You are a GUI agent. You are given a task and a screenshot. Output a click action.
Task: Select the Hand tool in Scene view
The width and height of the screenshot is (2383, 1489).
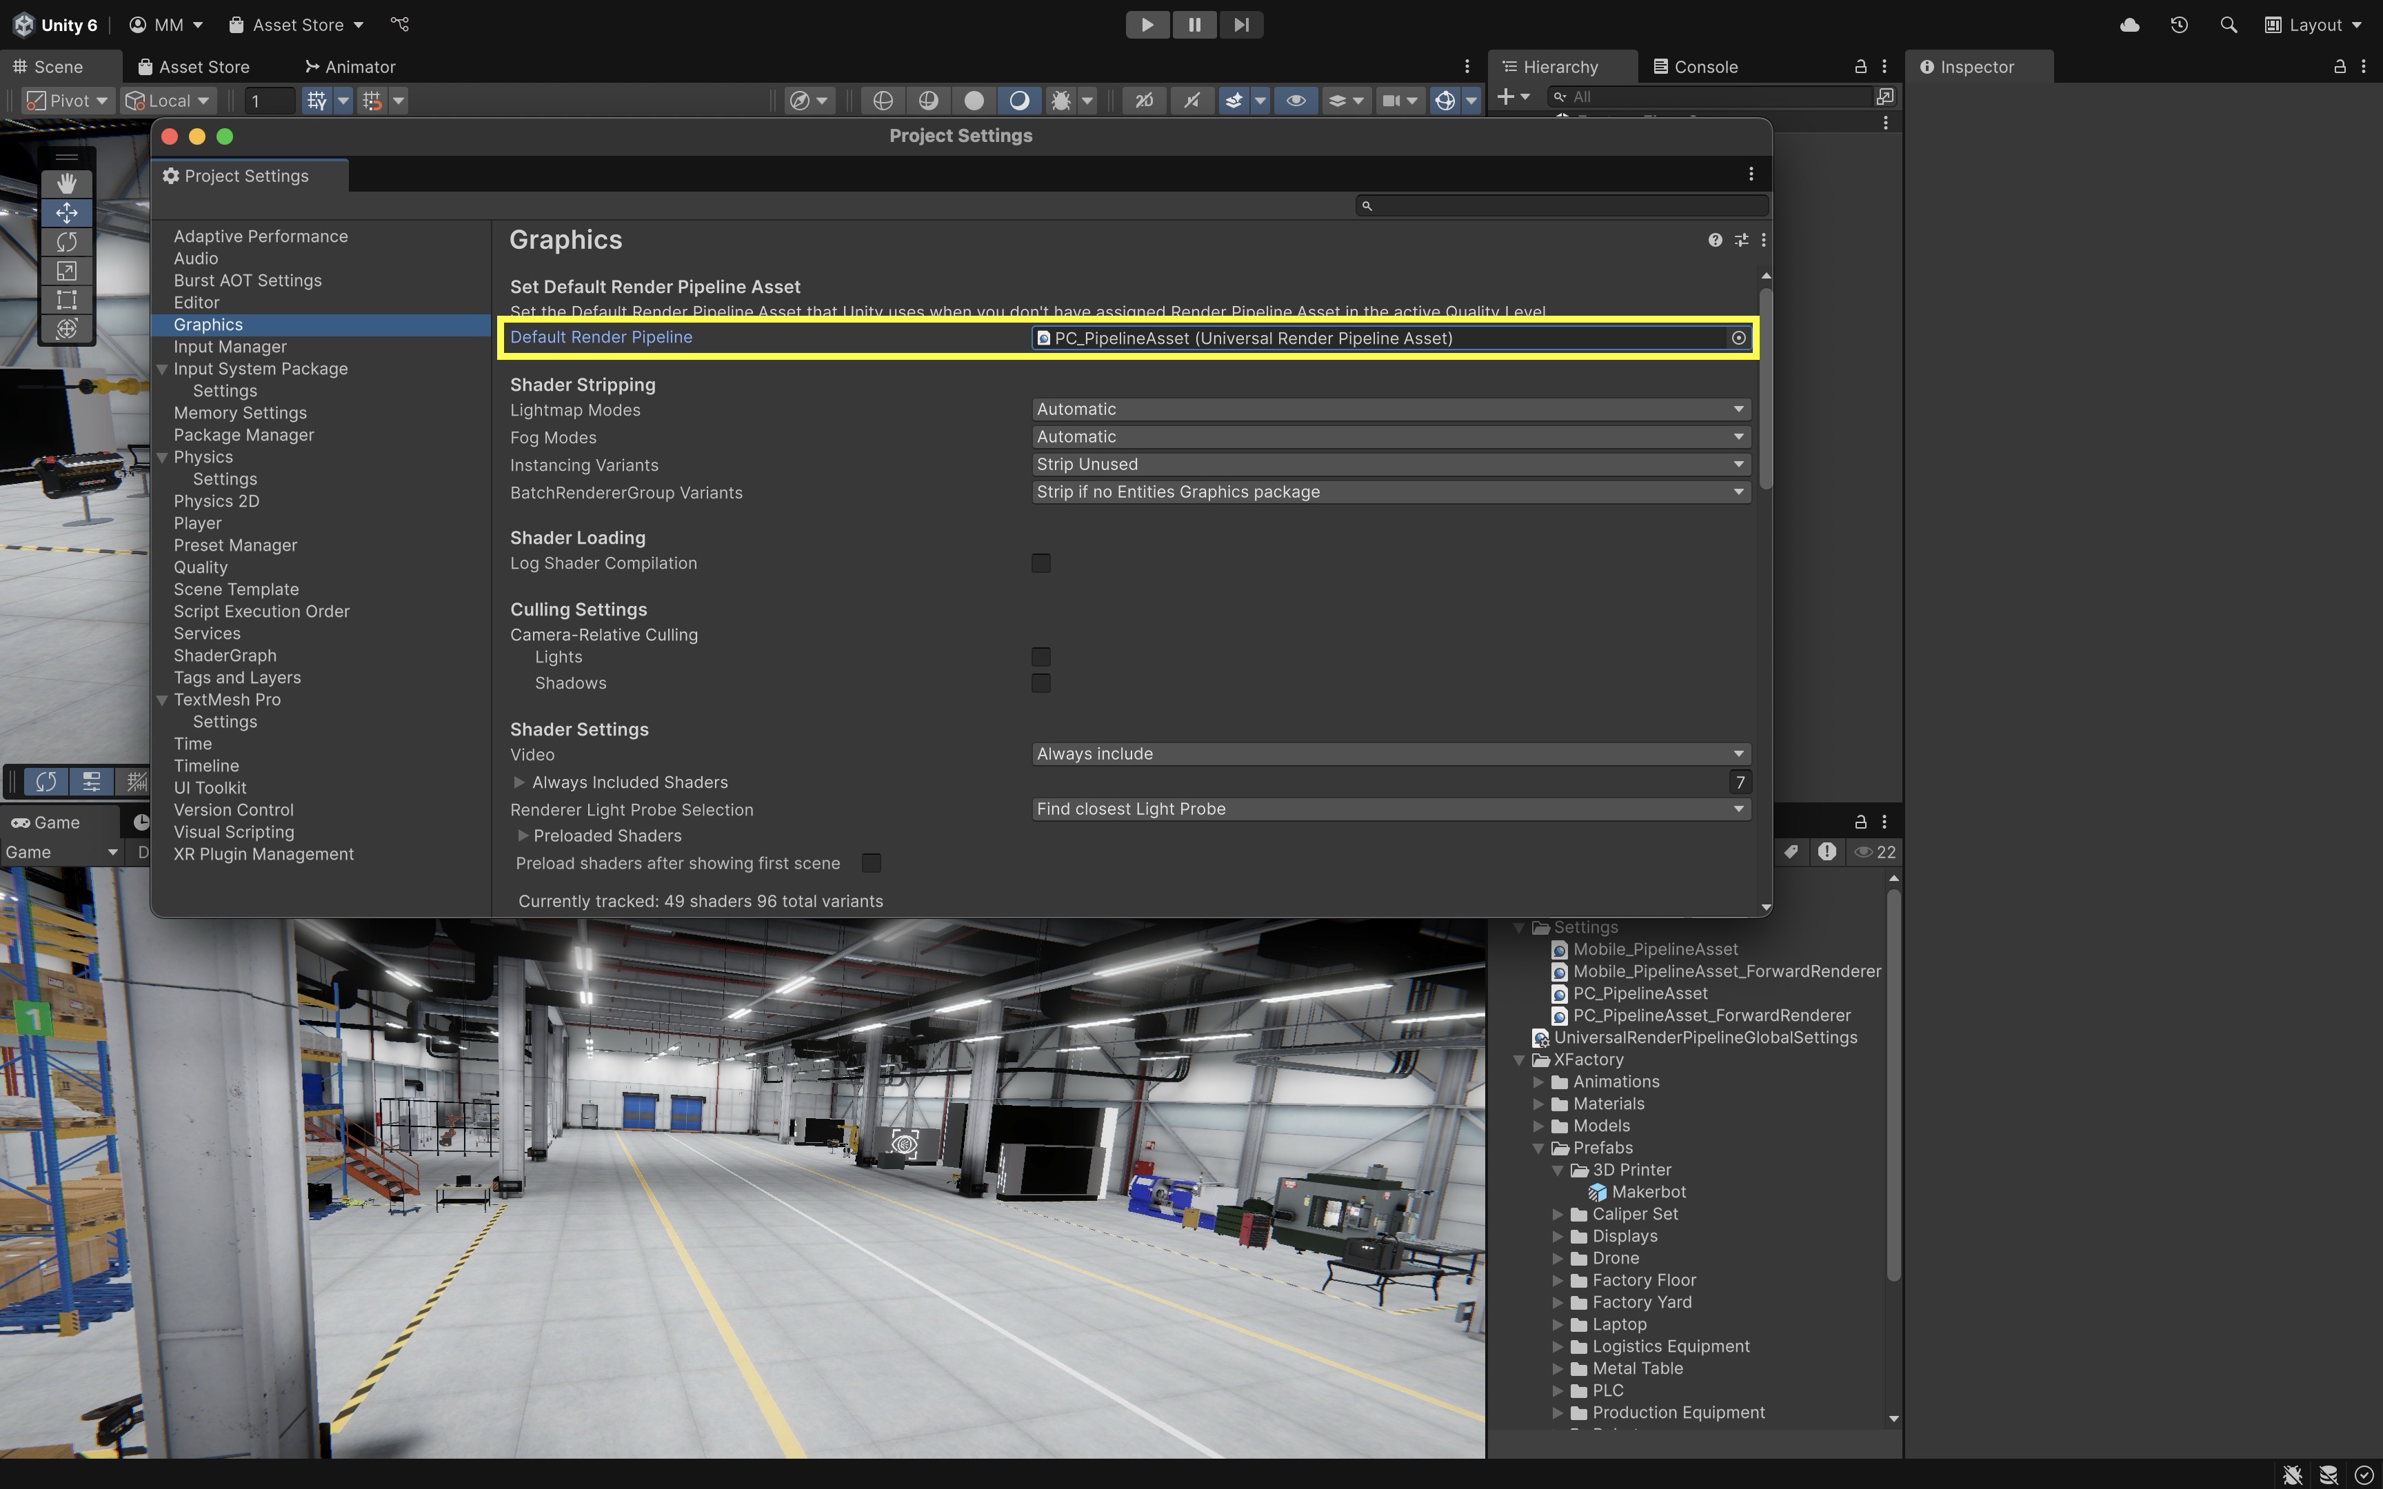tap(67, 183)
